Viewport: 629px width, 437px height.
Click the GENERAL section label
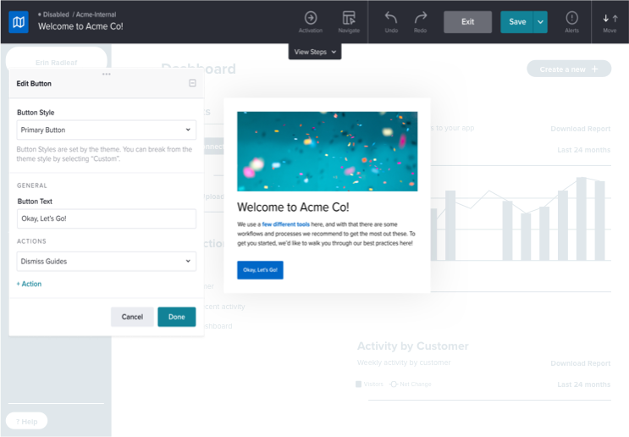point(31,185)
